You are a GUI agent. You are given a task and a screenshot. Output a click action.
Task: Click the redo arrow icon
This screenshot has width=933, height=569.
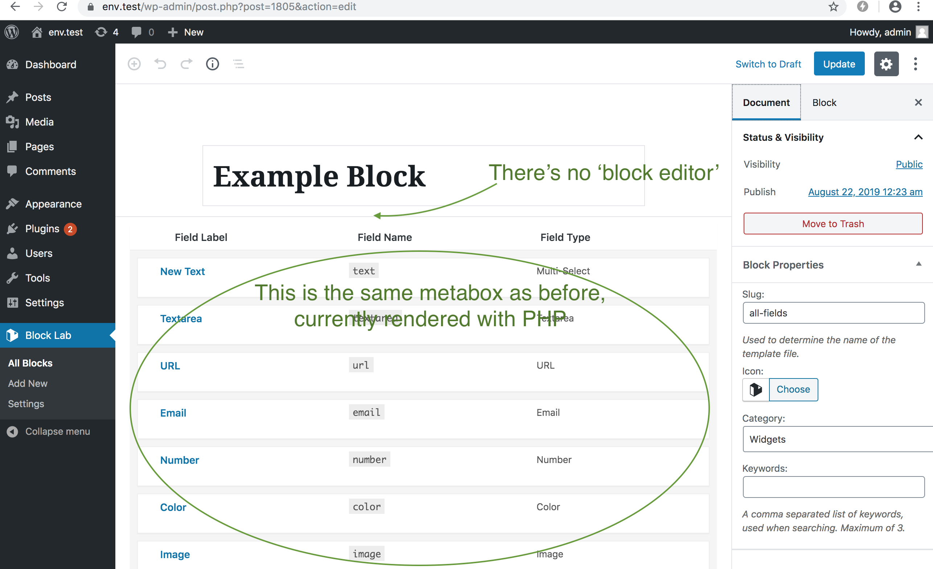click(186, 64)
